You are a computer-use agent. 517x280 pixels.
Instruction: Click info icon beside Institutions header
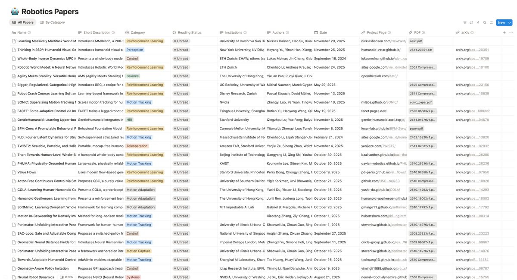[x=245, y=32]
